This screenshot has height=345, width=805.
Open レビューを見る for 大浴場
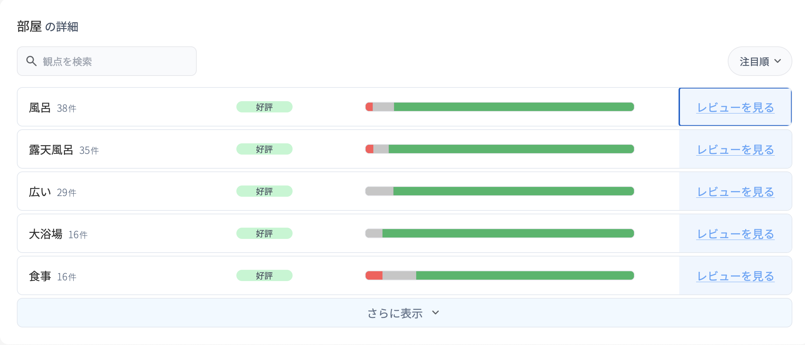pyautogui.click(x=735, y=234)
